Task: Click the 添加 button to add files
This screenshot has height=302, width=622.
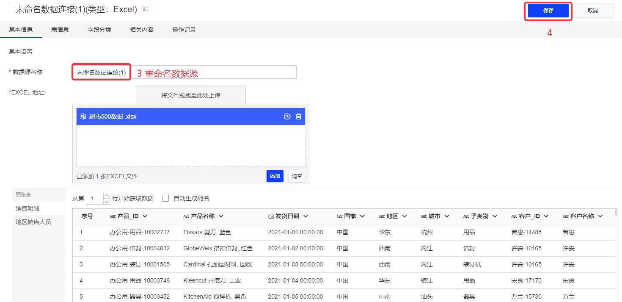Action: point(275,176)
